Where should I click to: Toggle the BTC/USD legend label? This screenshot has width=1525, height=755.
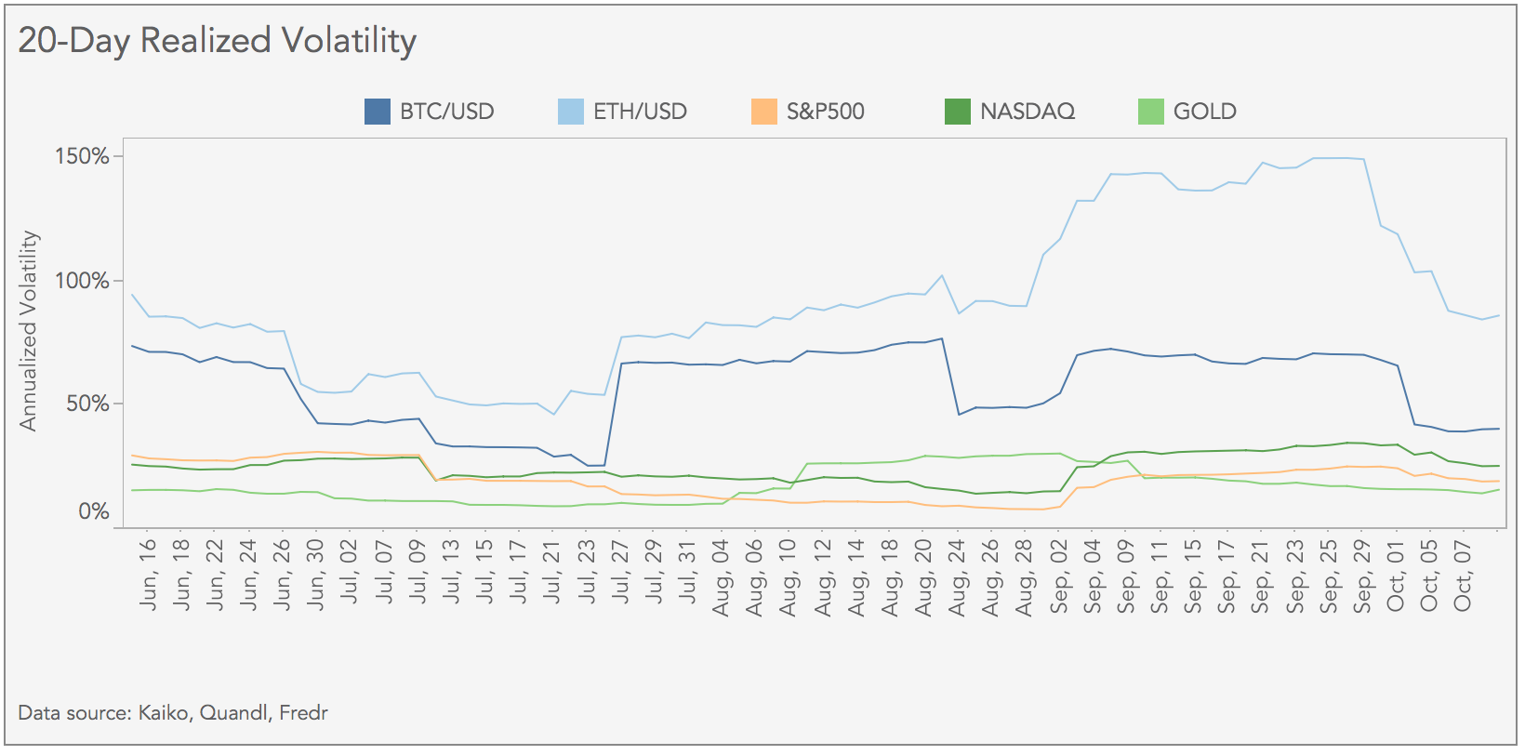click(446, 112)
